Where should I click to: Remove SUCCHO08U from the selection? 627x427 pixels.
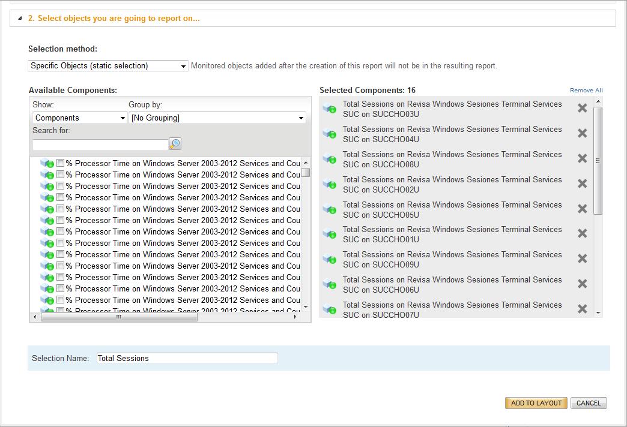[x=581, y=159]
